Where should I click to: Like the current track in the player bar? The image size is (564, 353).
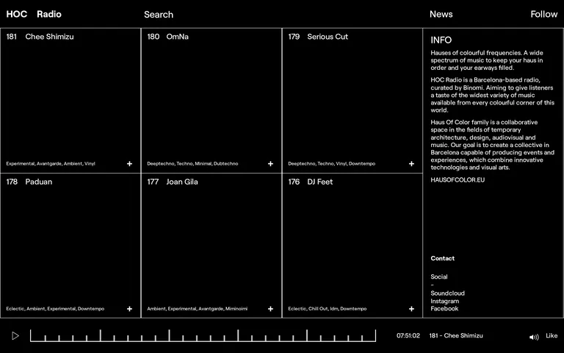click(552, 335)
